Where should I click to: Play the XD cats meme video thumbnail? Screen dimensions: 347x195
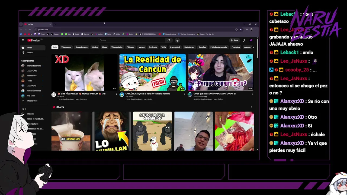point(85,72)
